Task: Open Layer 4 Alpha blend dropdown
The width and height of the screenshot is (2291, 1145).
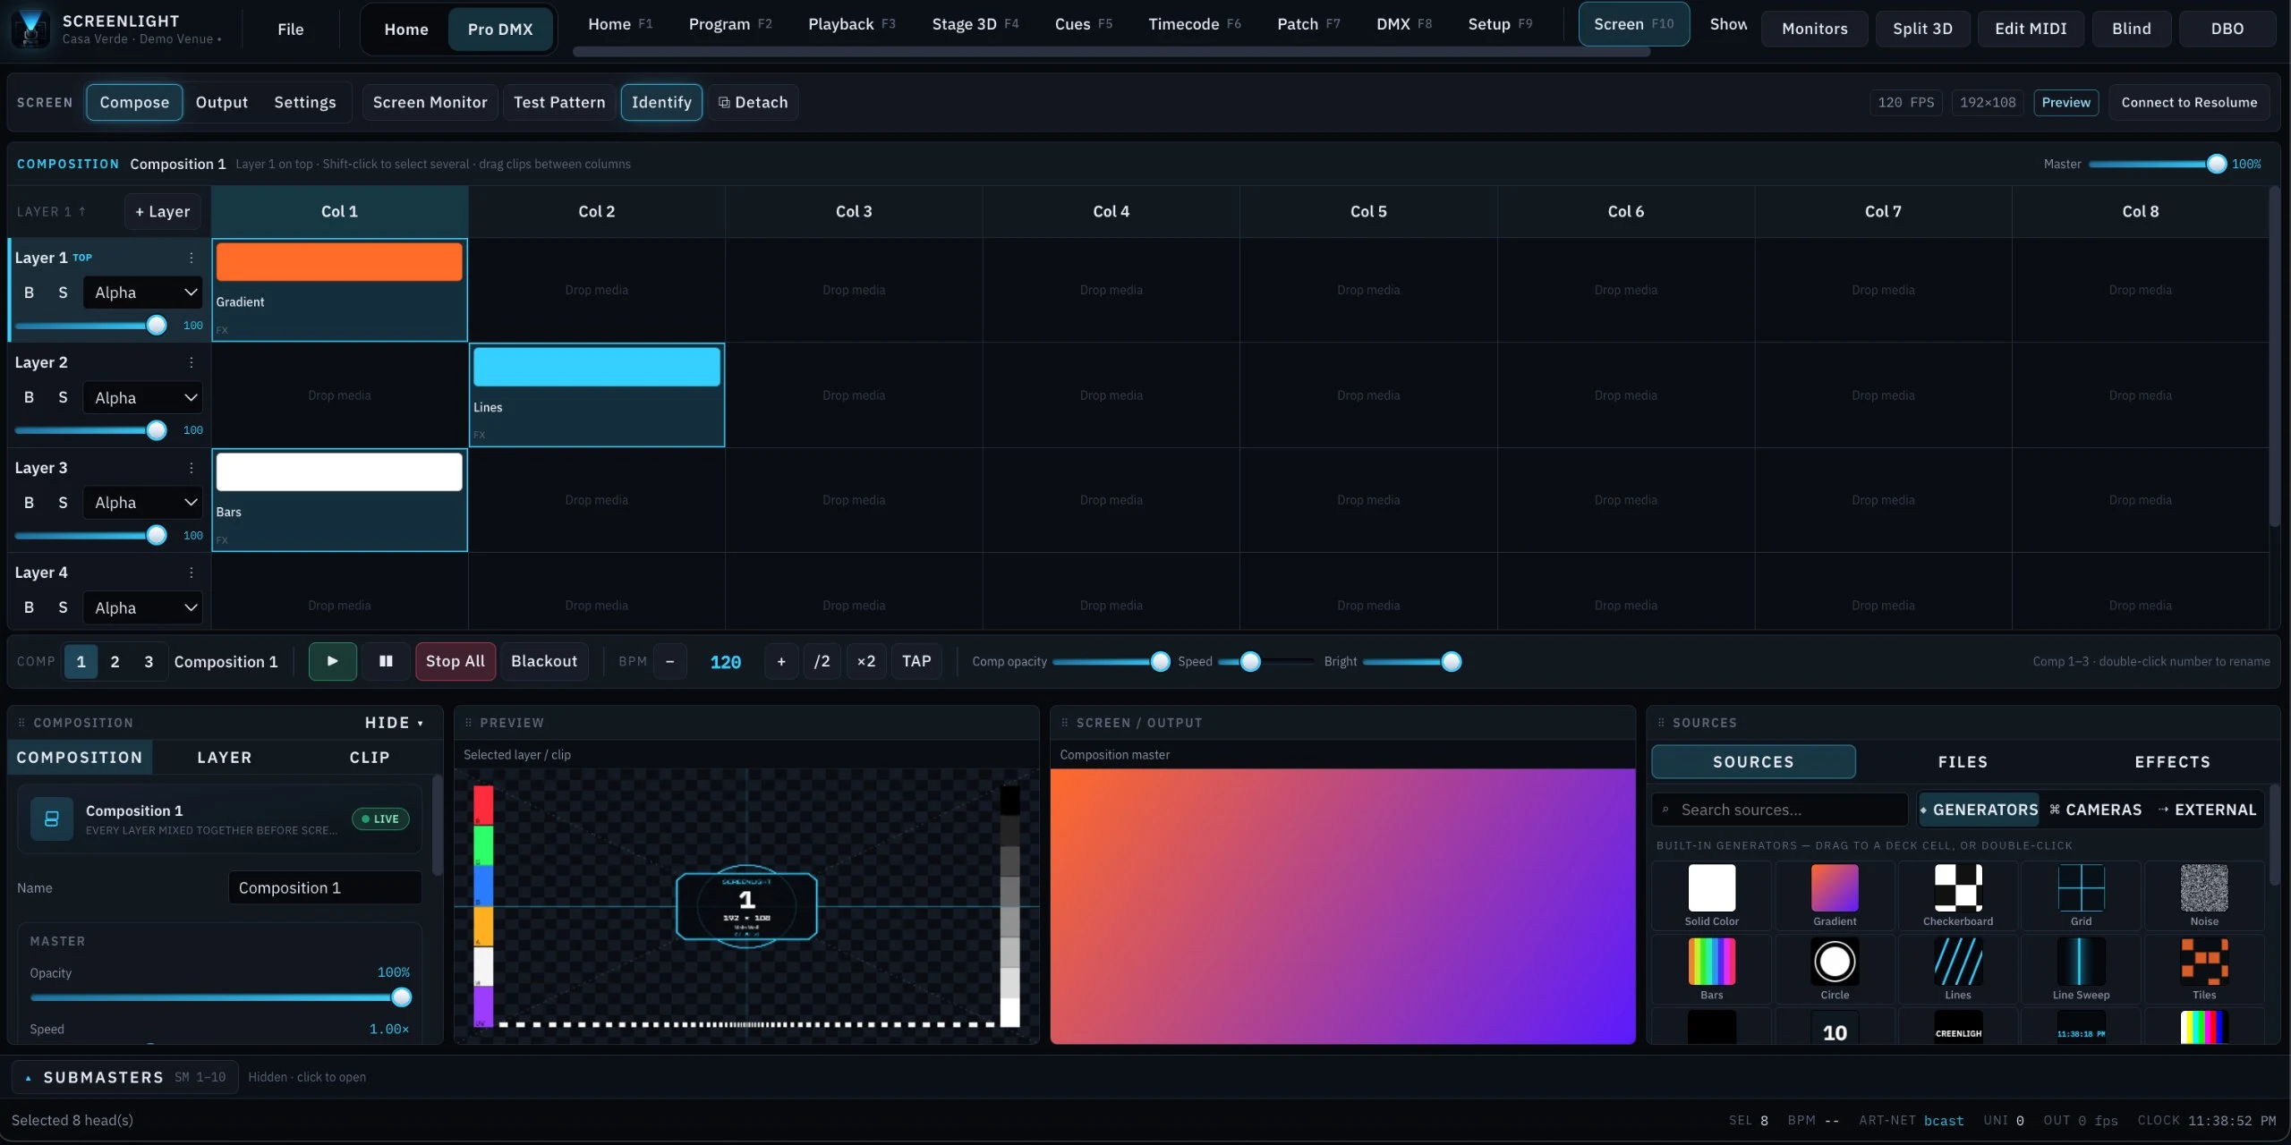Action: click(142, 607)
